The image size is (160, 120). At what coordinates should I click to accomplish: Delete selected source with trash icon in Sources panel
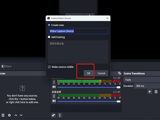click(x=3, y=115)
